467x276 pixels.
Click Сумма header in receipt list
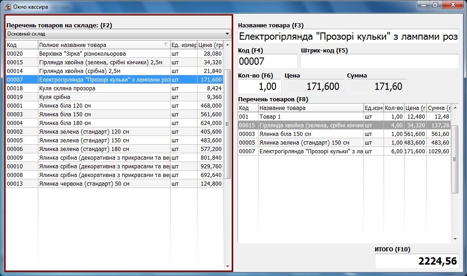pyautogui.click(x=438, y=108)
